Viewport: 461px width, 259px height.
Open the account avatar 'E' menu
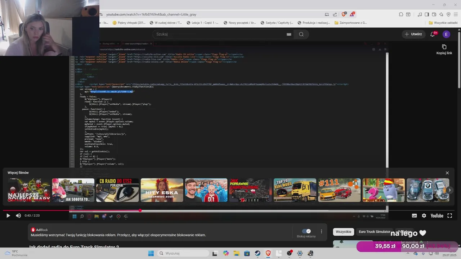(446, 34)
